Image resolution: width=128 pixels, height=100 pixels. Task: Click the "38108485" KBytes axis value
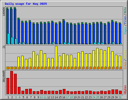click(4, 76)
